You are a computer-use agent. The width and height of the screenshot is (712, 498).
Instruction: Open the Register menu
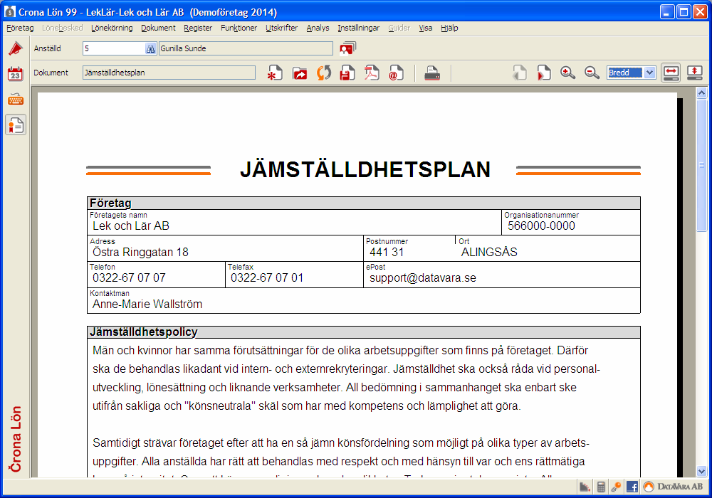point(198,28)
